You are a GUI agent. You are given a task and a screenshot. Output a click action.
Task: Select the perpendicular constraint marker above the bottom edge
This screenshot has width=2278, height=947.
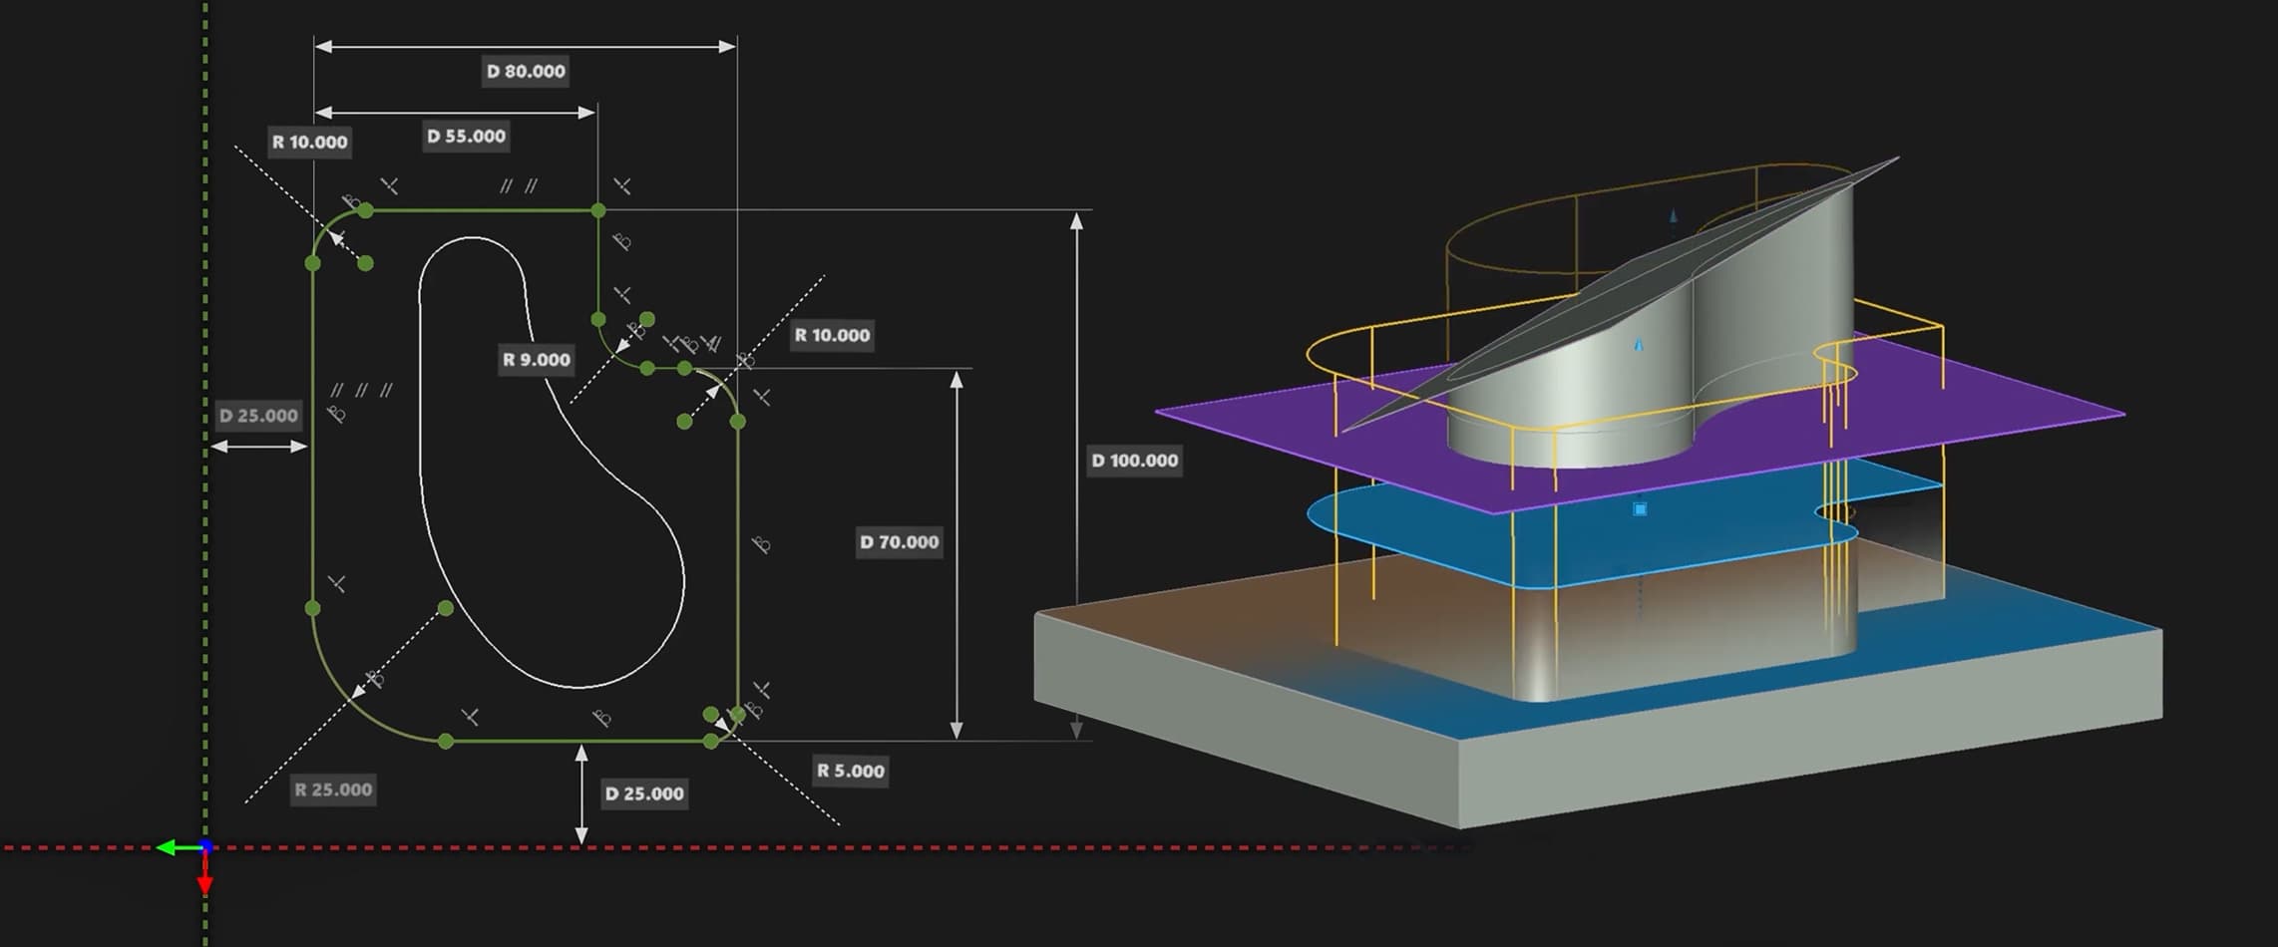[471, 716]
